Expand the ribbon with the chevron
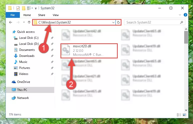Viewport: 193px width, 124px height. click(x=180, y=15)
